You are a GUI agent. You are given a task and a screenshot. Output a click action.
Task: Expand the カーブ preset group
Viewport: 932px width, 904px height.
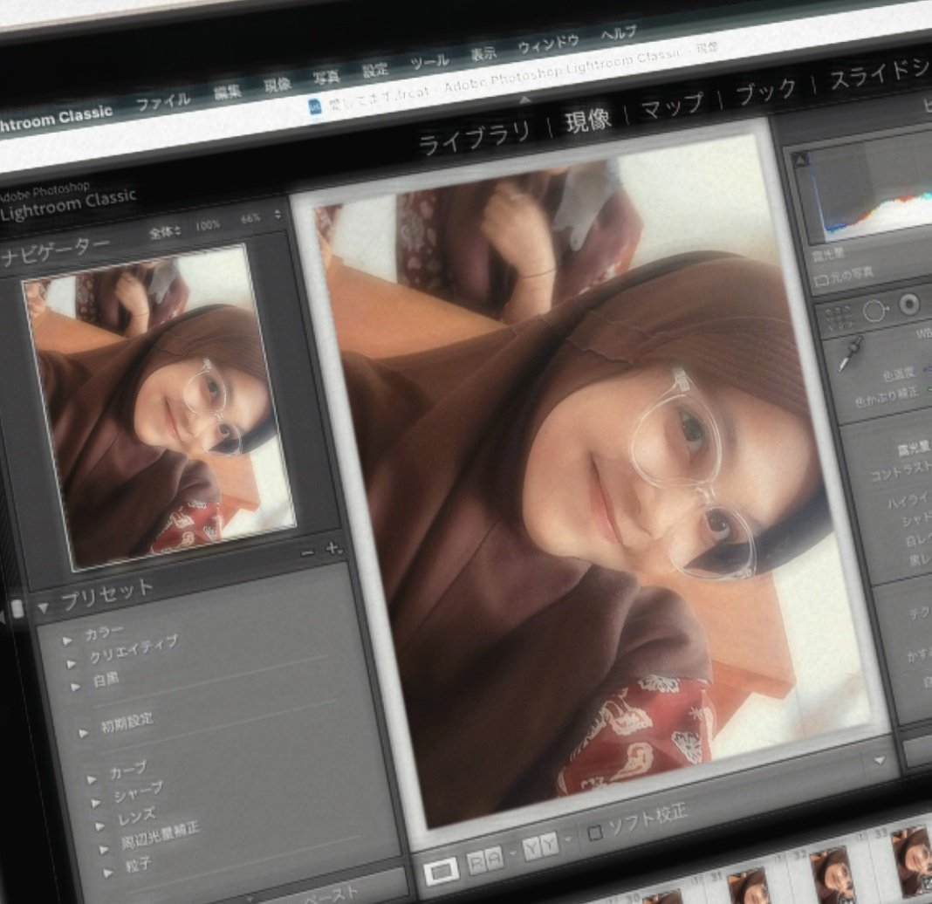93,779
